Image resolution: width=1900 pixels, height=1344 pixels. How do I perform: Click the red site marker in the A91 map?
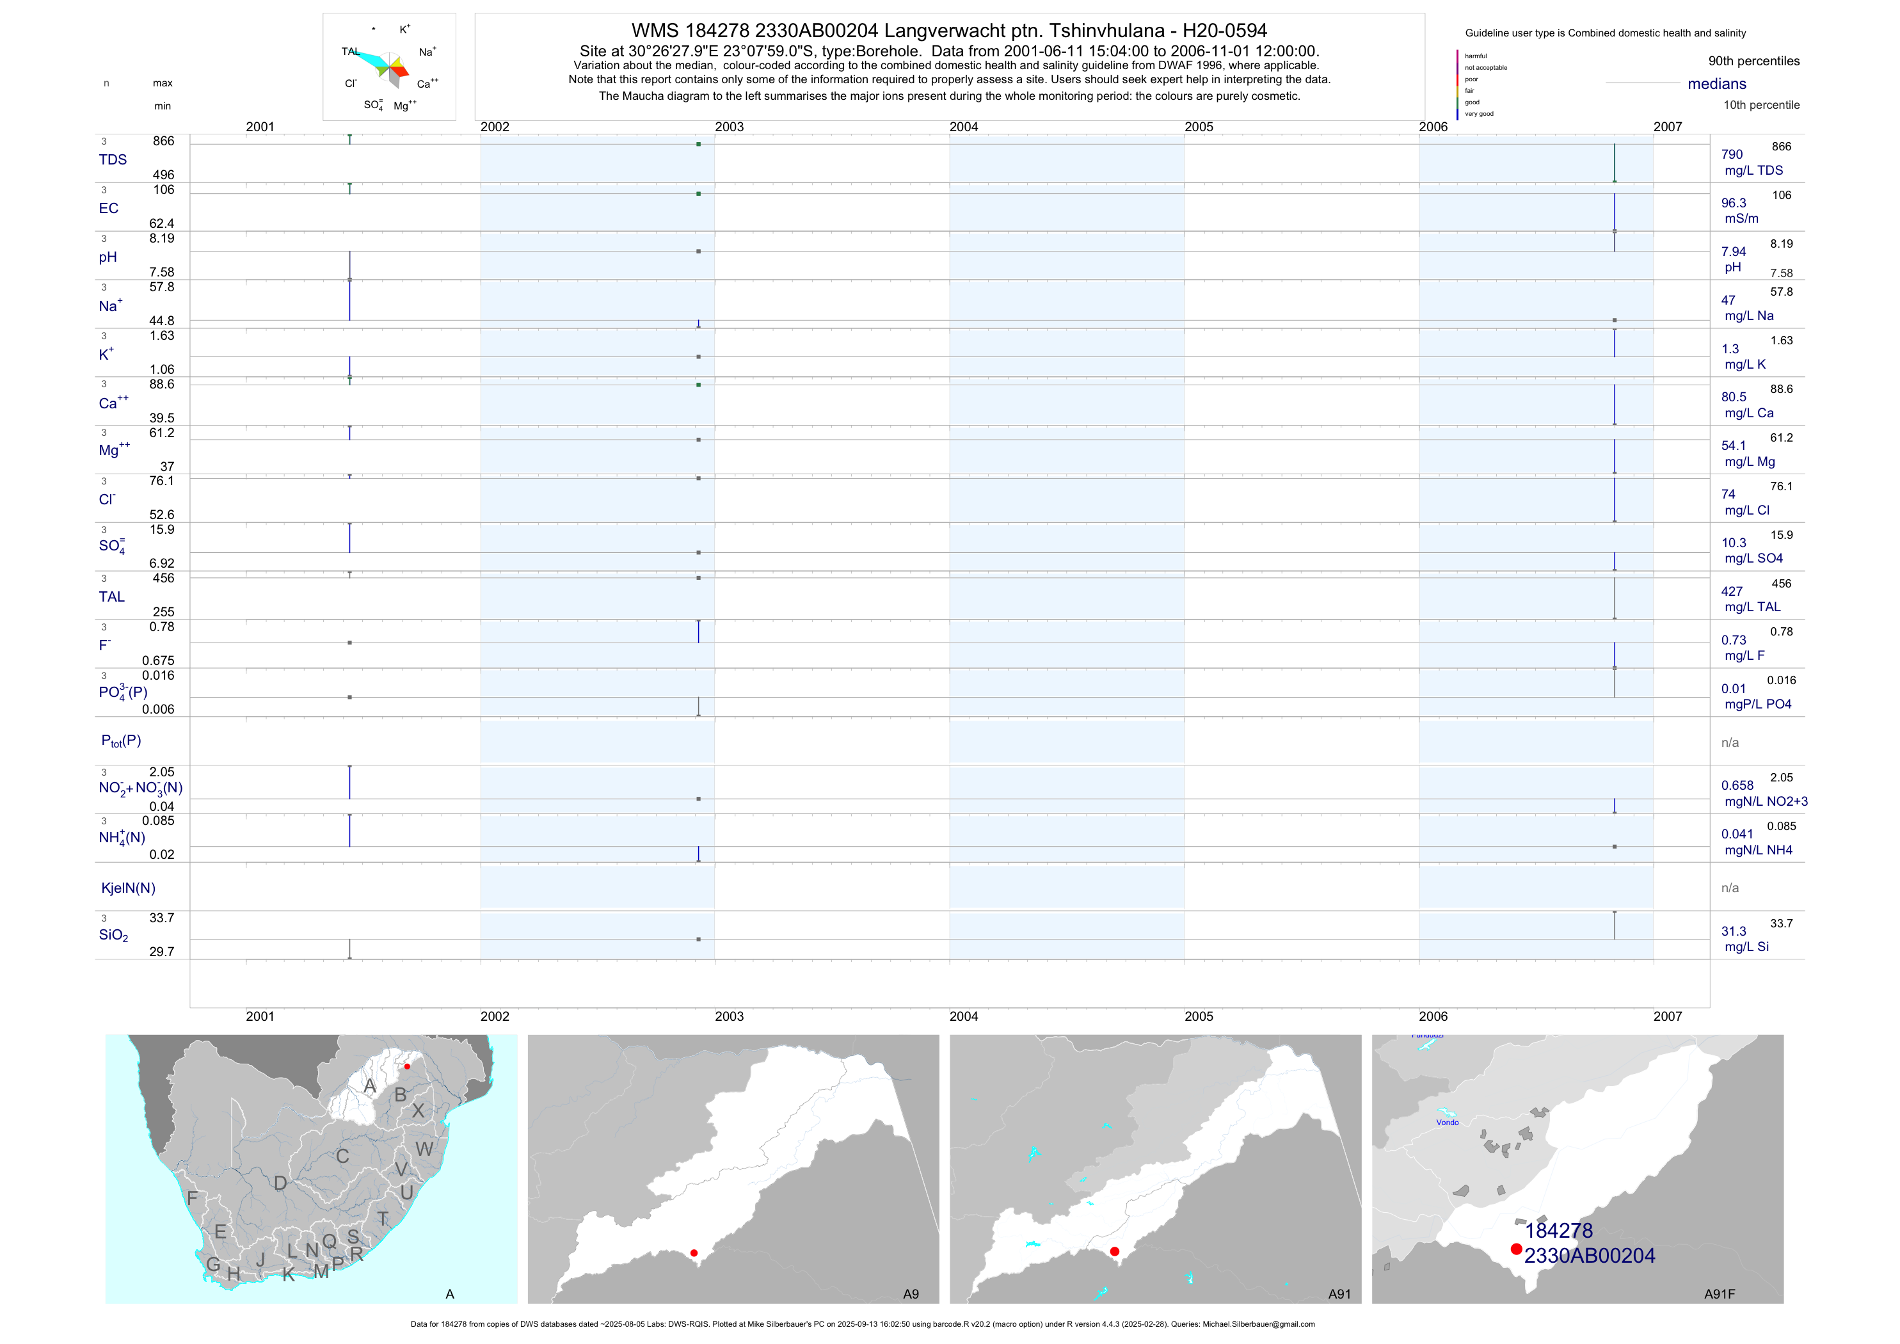pos(1115,1251)
